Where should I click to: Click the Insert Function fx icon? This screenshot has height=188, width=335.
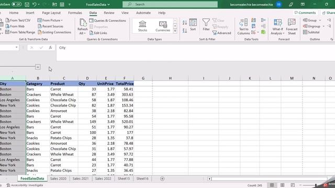tap(50, 48)
